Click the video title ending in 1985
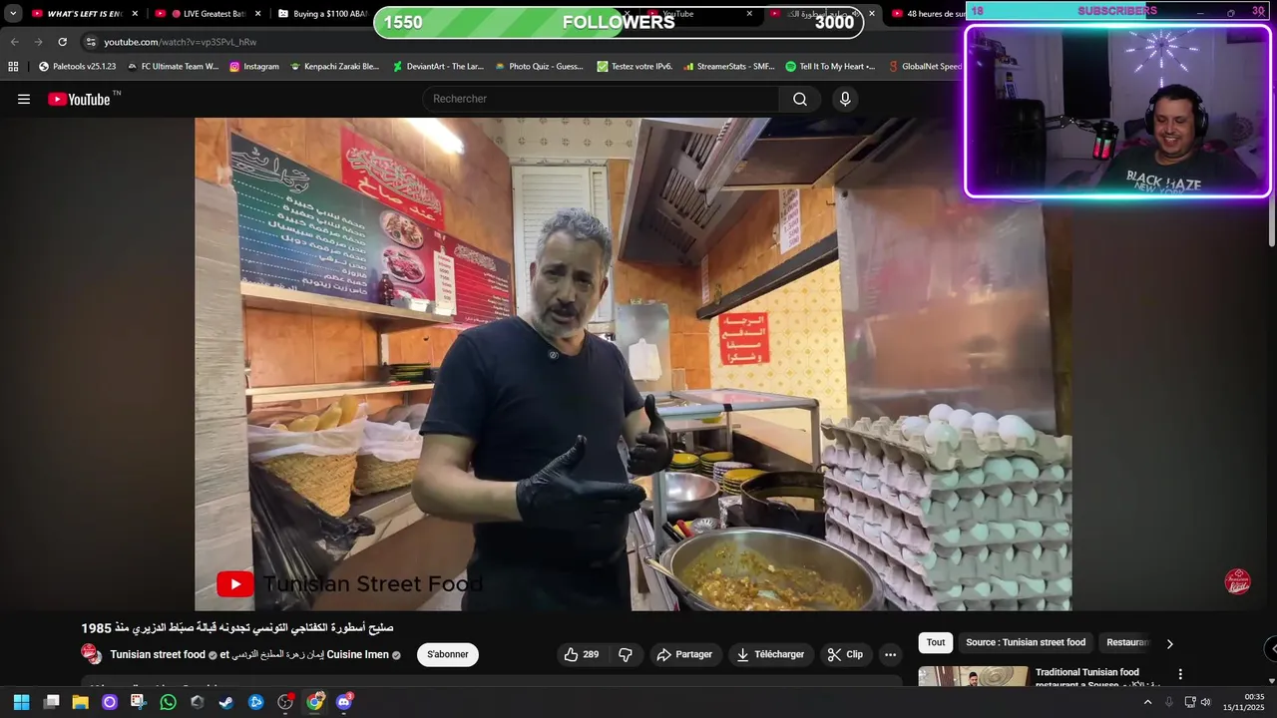The height and width of the screenshot is (718, 1277). point(237,628)
